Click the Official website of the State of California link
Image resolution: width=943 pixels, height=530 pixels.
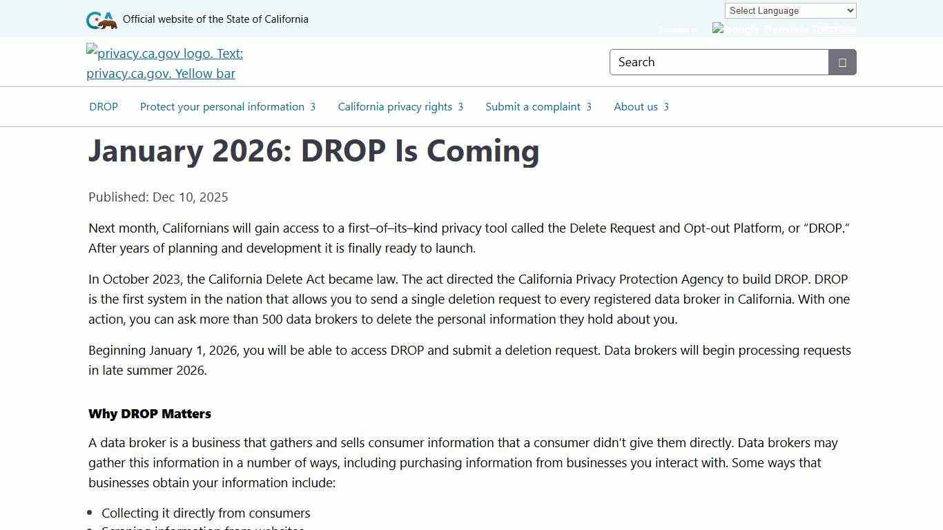click(216, 19)
